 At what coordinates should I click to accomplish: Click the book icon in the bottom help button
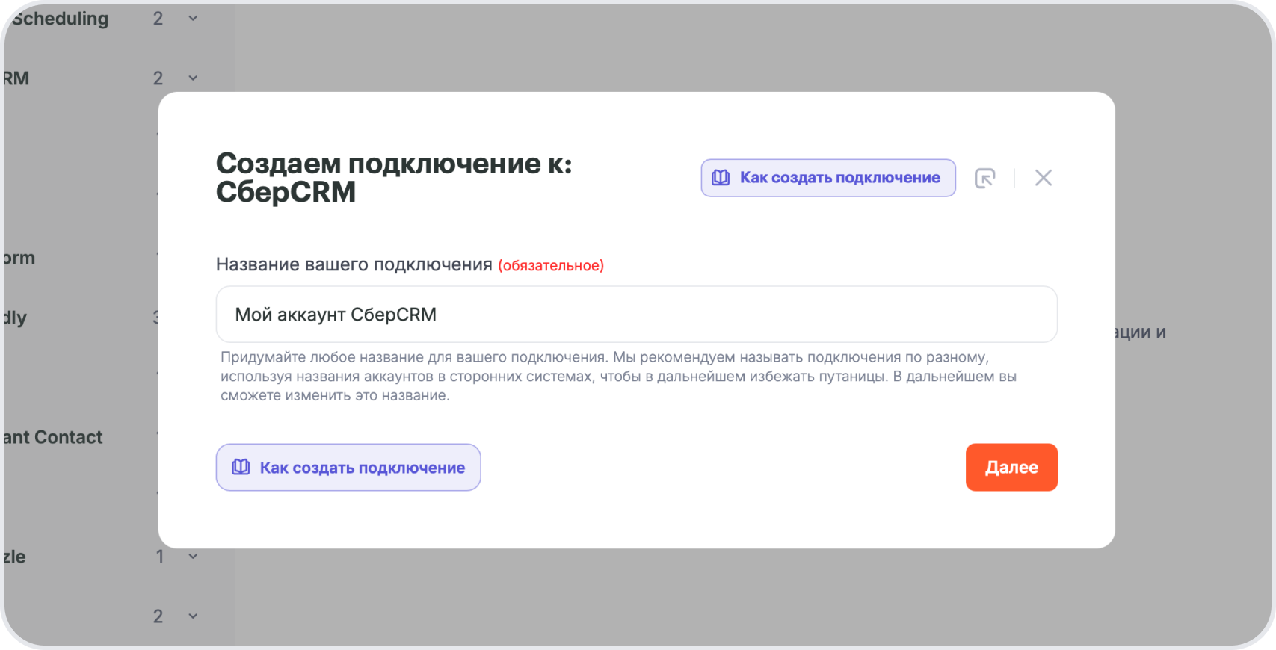(241, 468)
